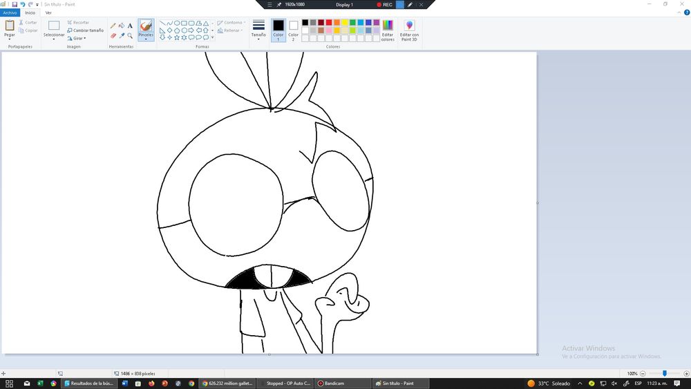The image size is (691, 389).
Task: Open the notification center icon
Action: [677, 383]
